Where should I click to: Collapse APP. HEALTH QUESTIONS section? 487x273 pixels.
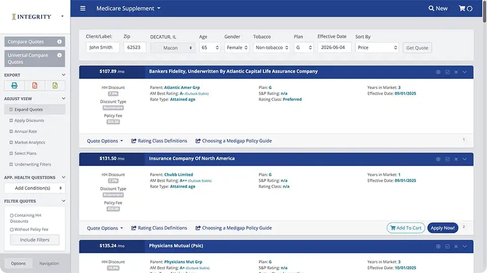63,177
